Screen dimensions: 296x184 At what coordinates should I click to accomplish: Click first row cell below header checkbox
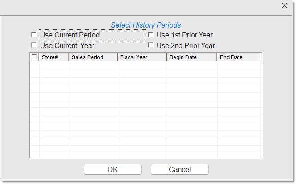[x=35, y=65]
